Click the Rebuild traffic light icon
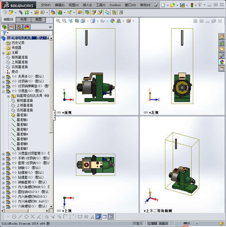 [x=192, y=5]
